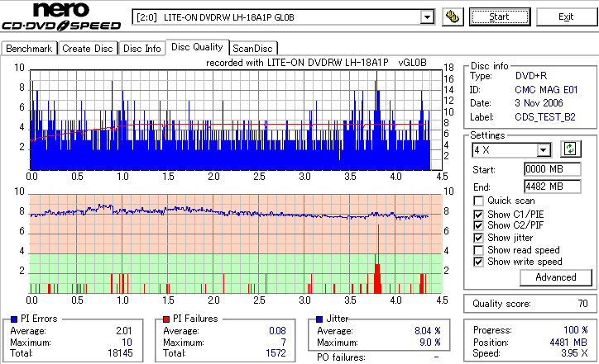Click the recorded with LITE-ON caption
The image size is (599, 364).
point(316,63)
